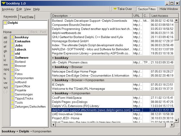Viewport: 181px width, 136px height.
Task: Sort by the Description column header
Action: (x=92, y=16)
